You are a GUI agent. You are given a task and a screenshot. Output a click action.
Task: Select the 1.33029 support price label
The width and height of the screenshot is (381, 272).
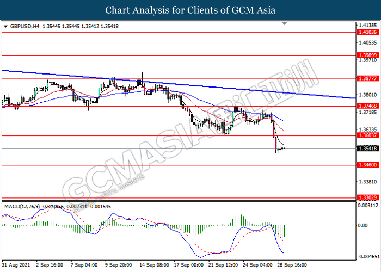pos(367,197)
